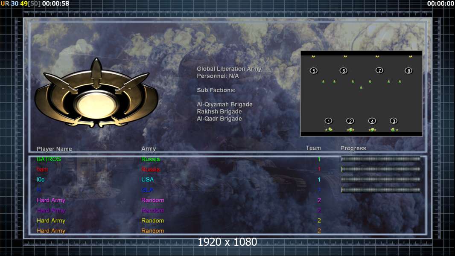
Task: Click start position 5 on the minimap
Action: point(314,71)
